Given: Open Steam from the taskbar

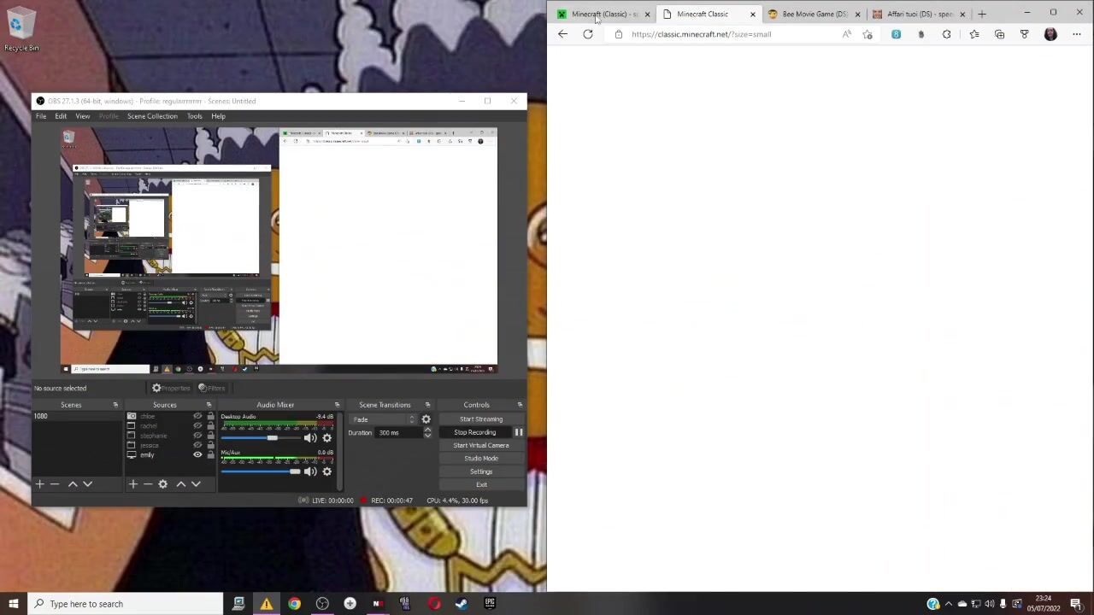Looking at the screenshot, I should coord(462,604).
